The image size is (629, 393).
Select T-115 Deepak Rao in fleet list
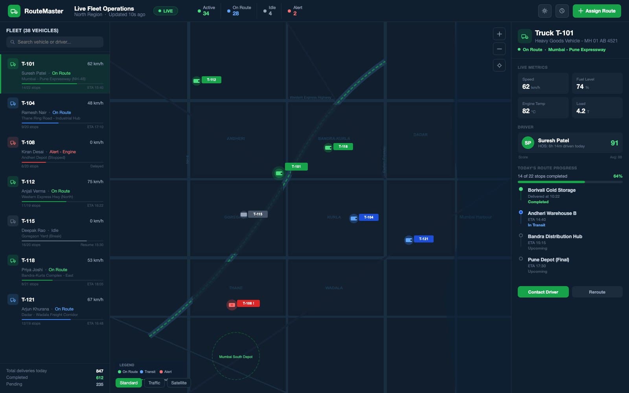click(x=55, y=231)
